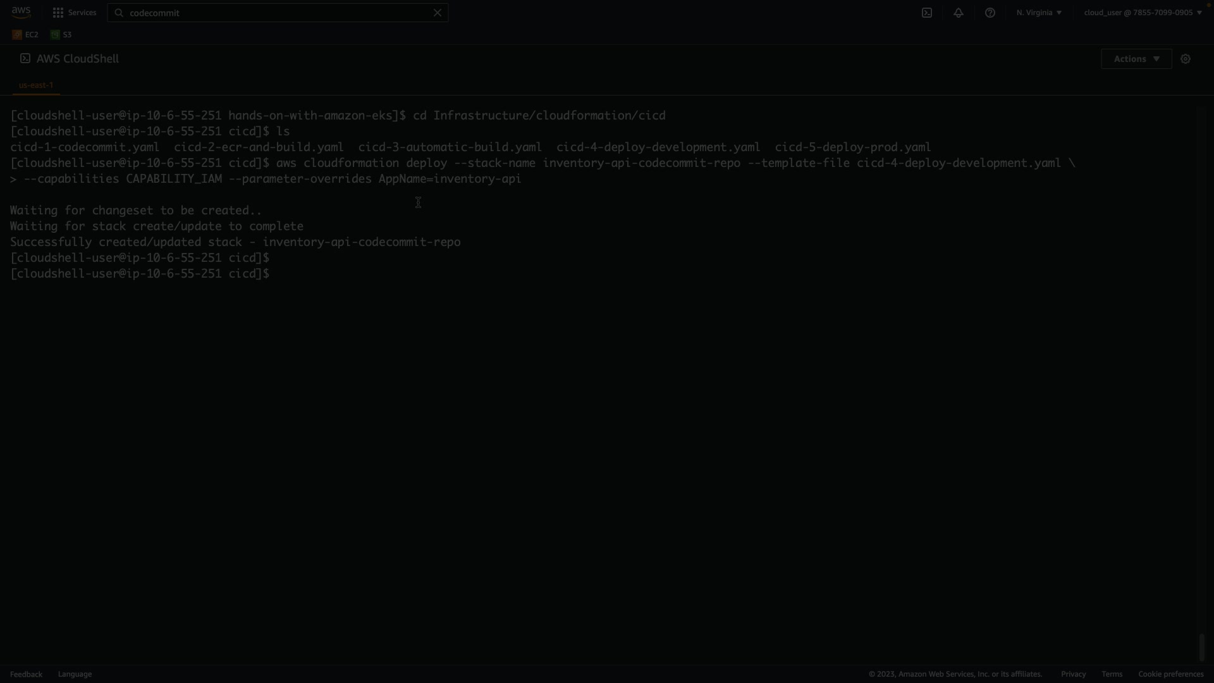This screenshot has width=1214, height=683.
Task: Open the Actions dropdown
Action: coord(1136,59)
